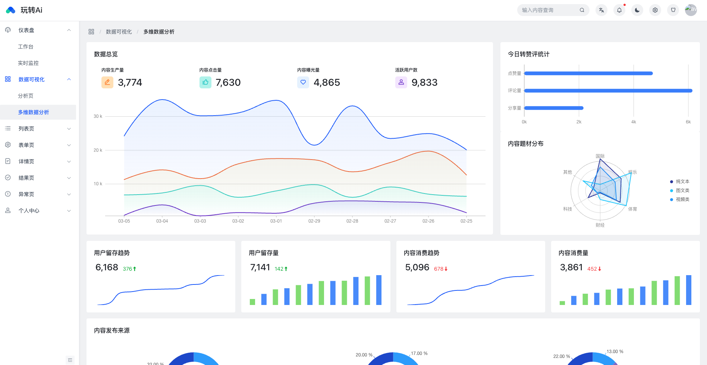Click the 6,168 retention trend value

107,267
